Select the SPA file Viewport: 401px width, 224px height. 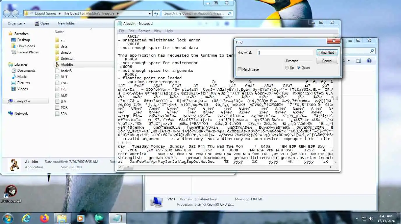[64, 114]
